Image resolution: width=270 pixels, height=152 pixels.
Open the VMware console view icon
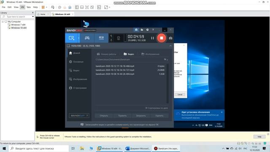99,7
